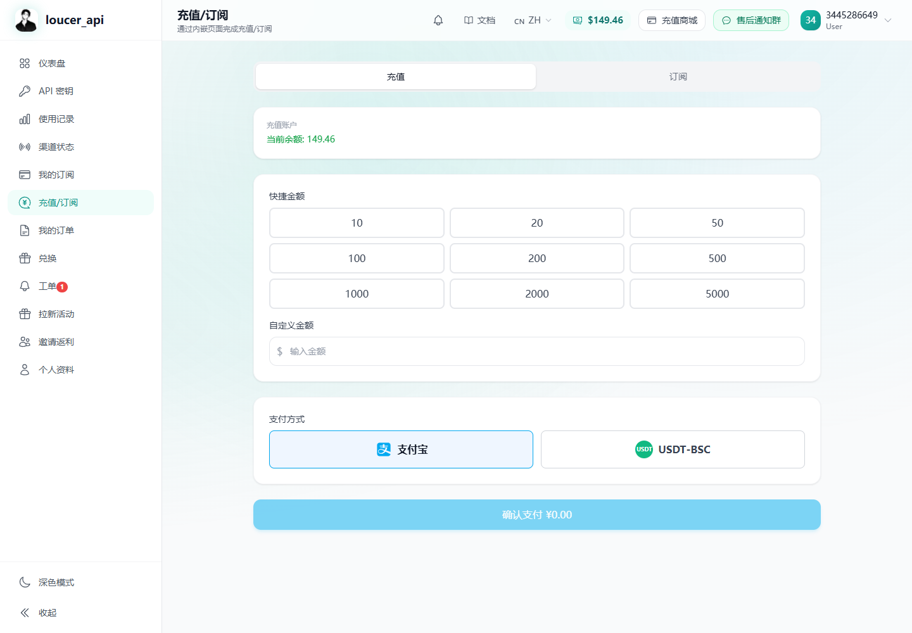This screenshot has width=912, height=633.
Task: Click the 个人资料 person icon
Action: (25, 370)
